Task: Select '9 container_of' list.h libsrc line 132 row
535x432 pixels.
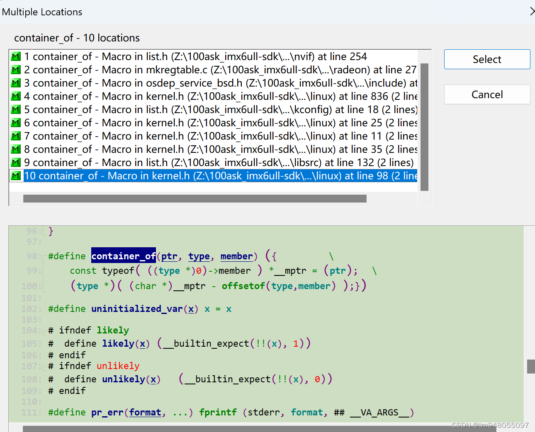Action: tap(213, 162)
